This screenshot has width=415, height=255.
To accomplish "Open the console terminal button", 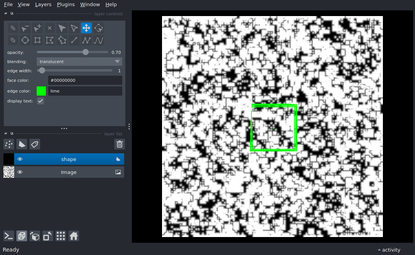I will (x=9, y=236).
